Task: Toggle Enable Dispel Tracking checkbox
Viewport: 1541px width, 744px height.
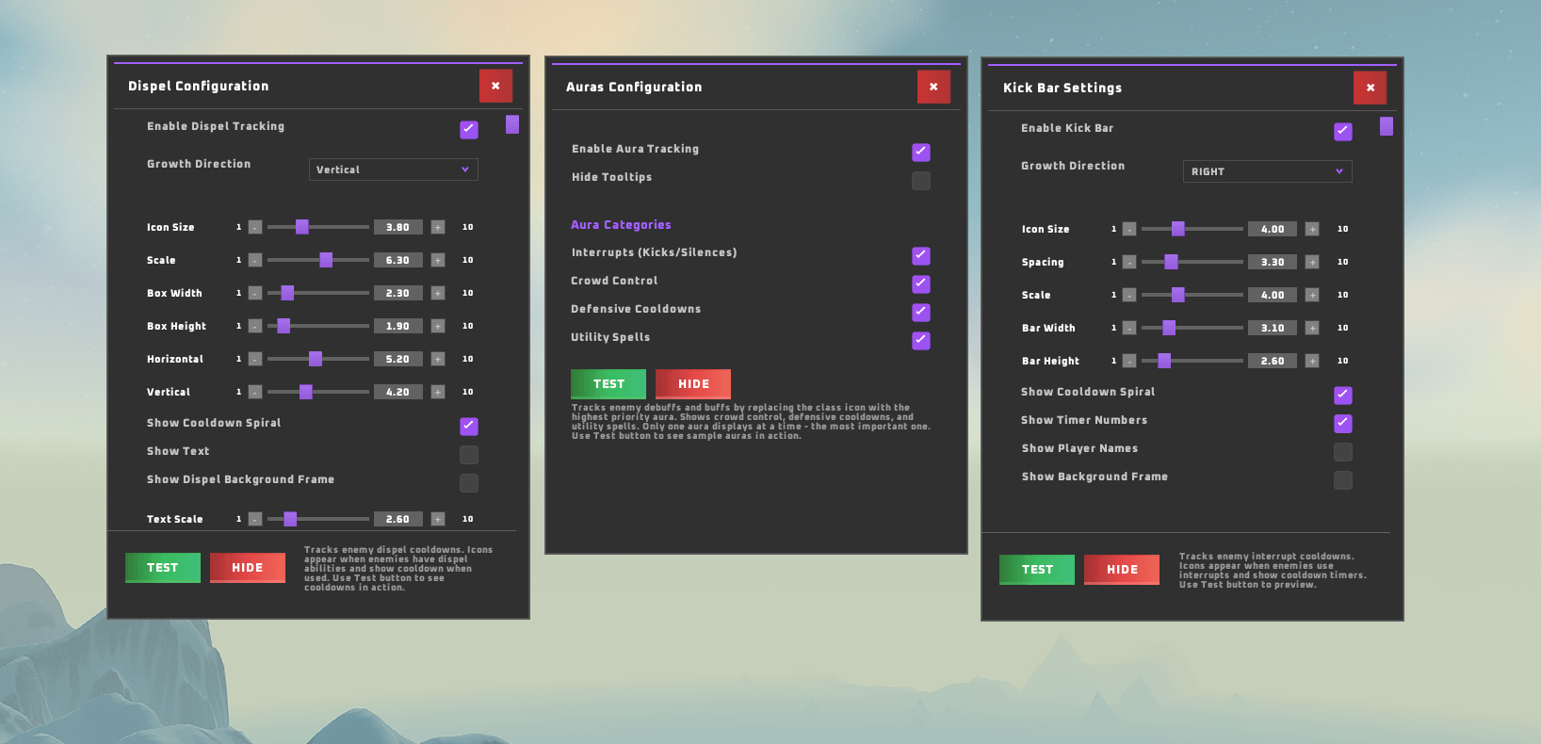Action: tap(469, 130)
